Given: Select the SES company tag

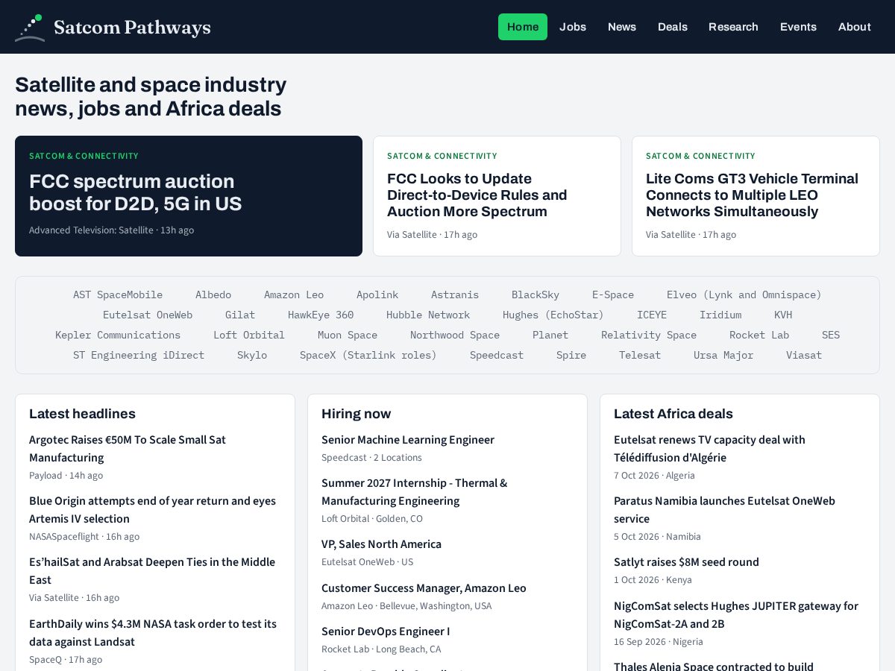Looking at the screenshot, I should click(x=831, y=335).
